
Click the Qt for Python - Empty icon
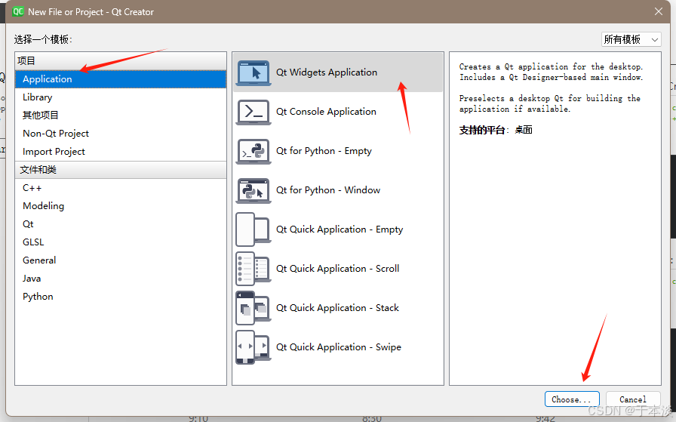253,152
